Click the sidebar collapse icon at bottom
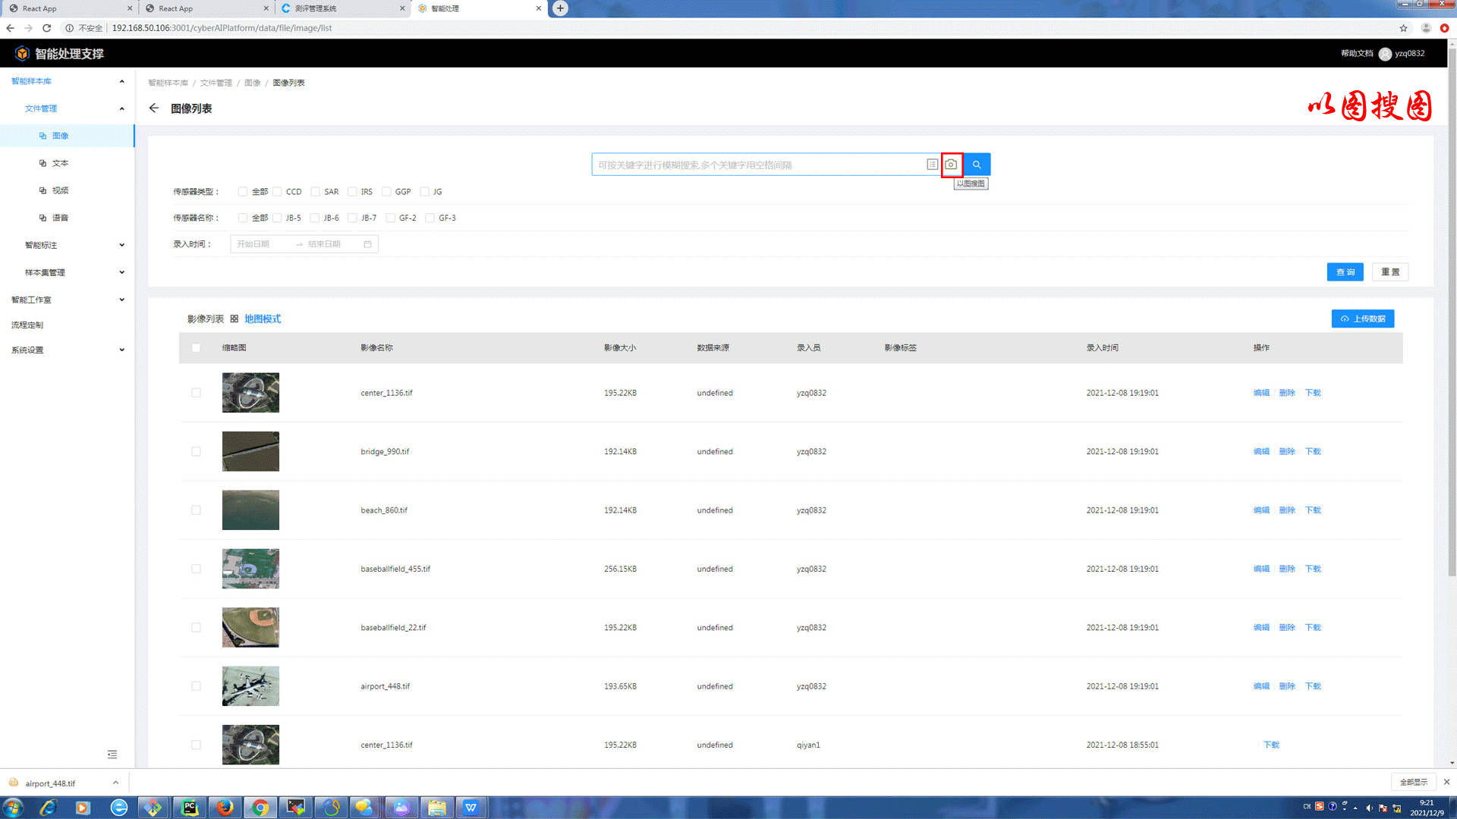 (112, 755)
